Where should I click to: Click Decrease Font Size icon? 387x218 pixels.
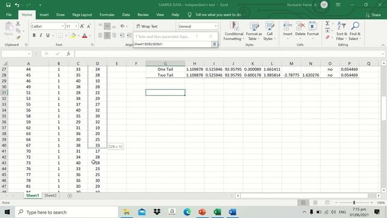pyautogui.click(x=89, y=26)
